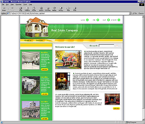Click inside the Site search input field
Screen dimensions: 145x124
coord(106,45)
